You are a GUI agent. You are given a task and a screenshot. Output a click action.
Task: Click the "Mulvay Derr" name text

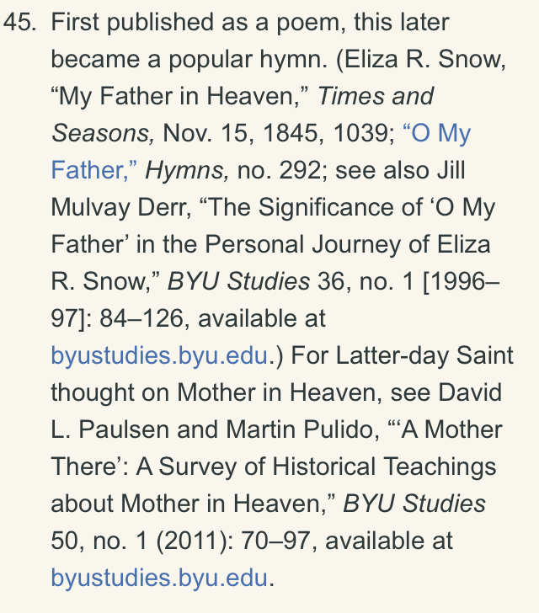(121, 208)
